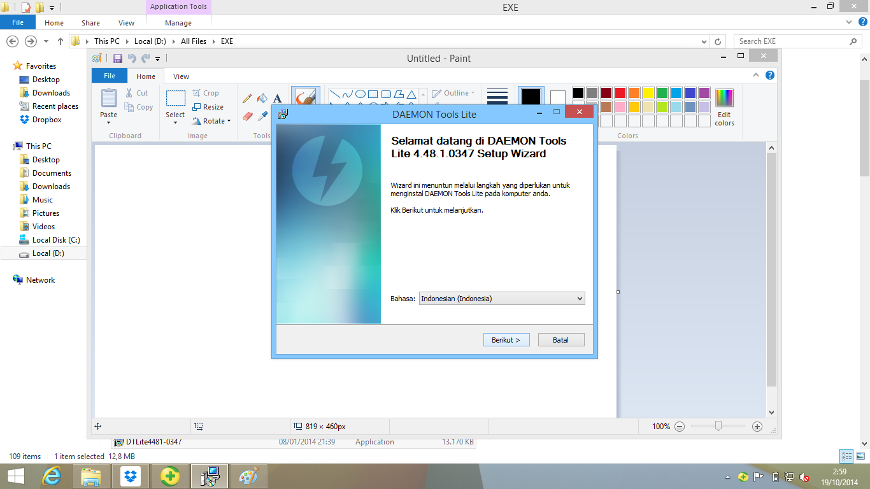The height and width of the screenshot is (489, 870).
Task: Click Paint zoom slider
Action: click(718, 427)
